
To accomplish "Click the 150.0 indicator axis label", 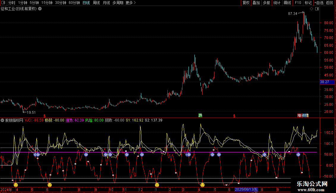I will pos(329,133).
